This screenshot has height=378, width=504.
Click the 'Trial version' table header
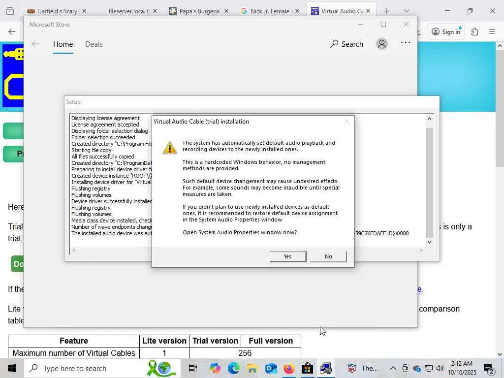[x=215, y=341]
